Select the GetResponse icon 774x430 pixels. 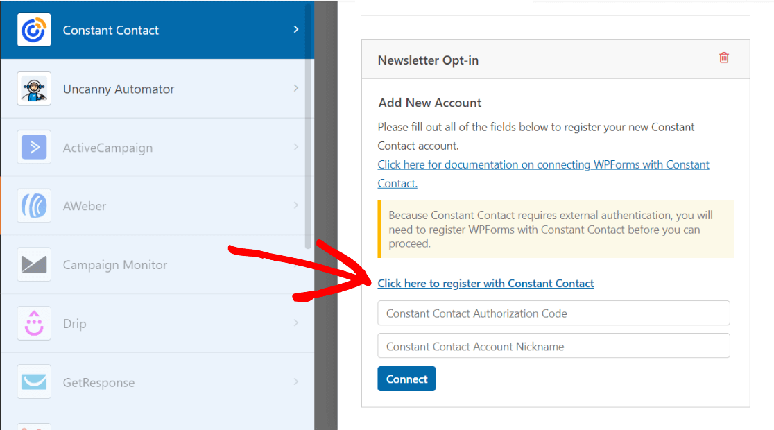coord(33,381)
